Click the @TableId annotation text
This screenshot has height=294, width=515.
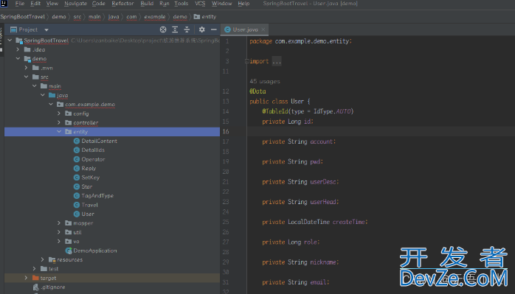(275, 111)
